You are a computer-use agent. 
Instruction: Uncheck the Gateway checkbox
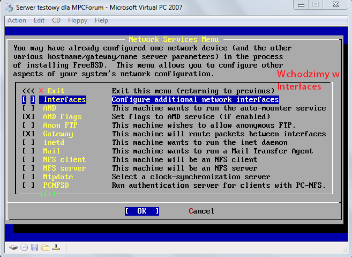[28, 134]
